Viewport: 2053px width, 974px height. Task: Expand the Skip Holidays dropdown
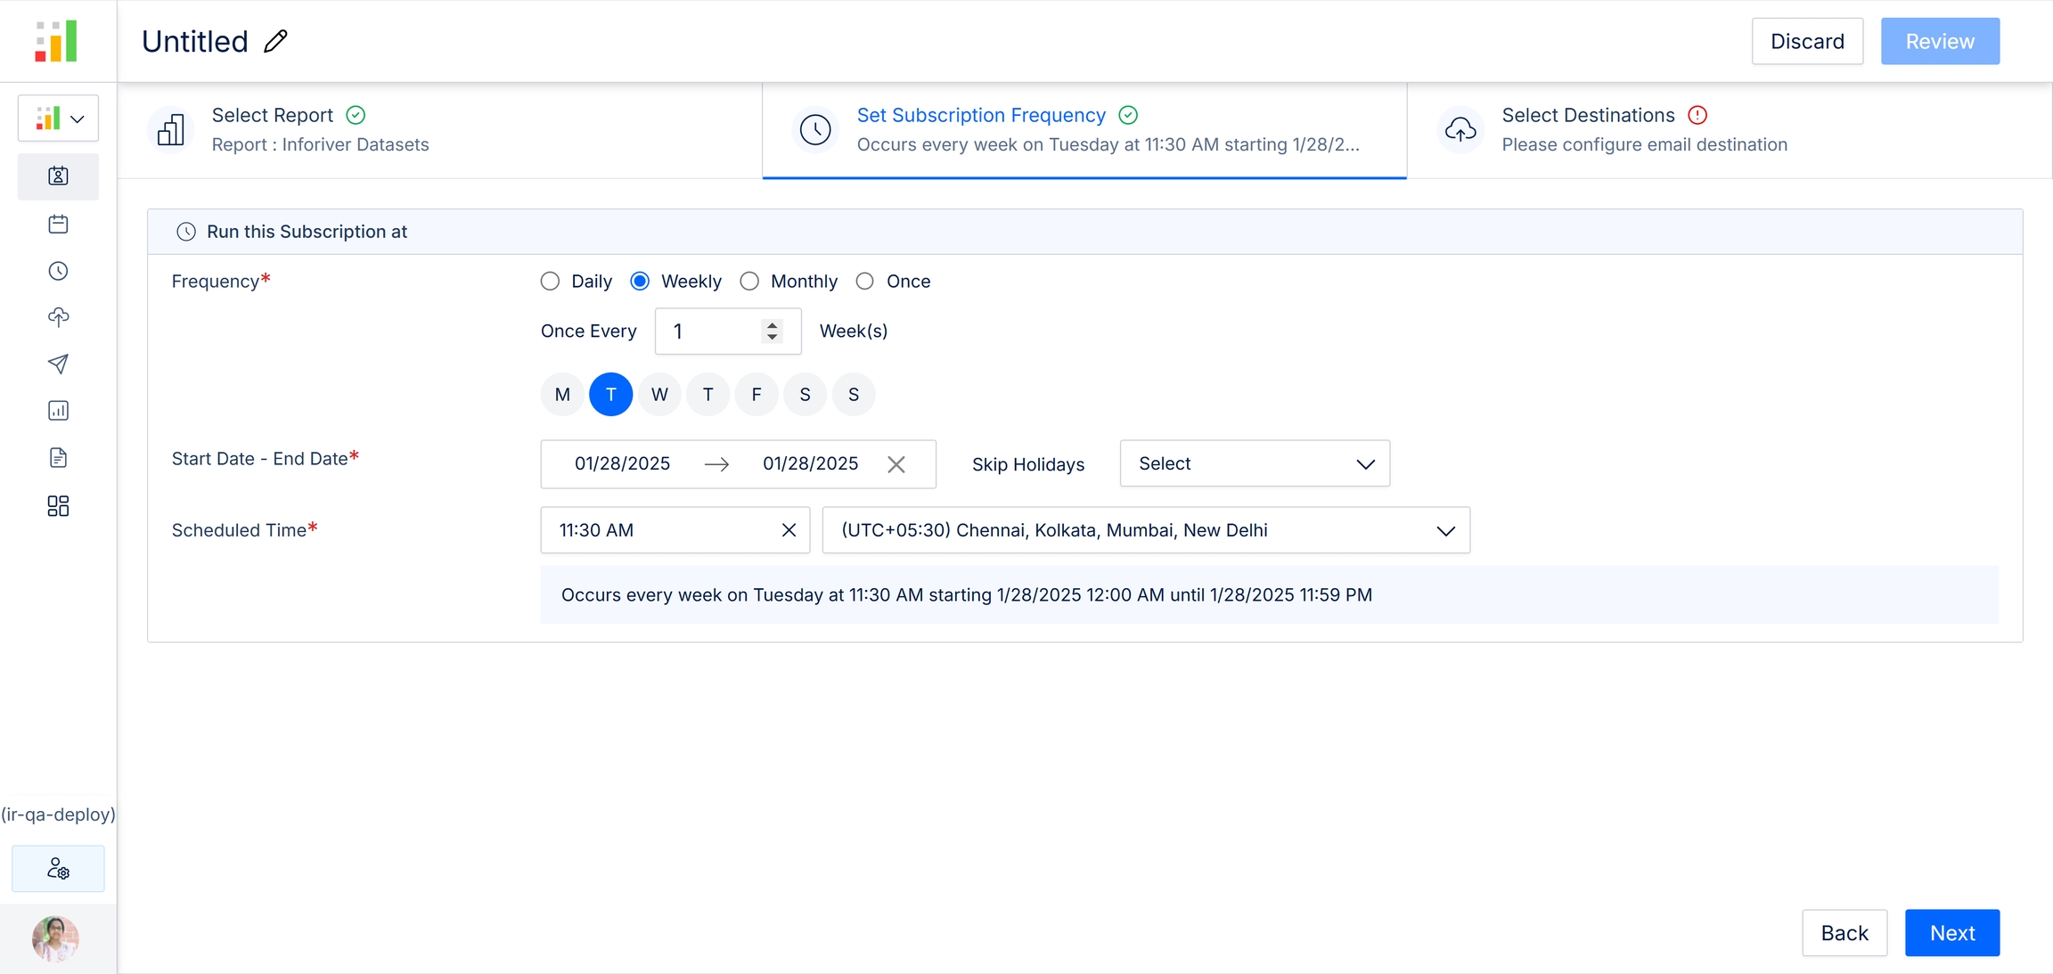pos(1254,463)
